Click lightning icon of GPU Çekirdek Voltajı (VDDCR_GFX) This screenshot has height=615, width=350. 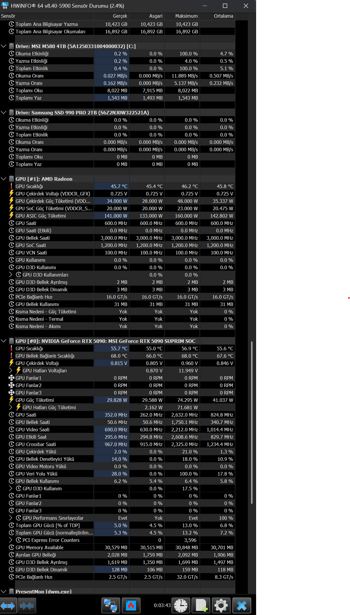coord(11,194)
